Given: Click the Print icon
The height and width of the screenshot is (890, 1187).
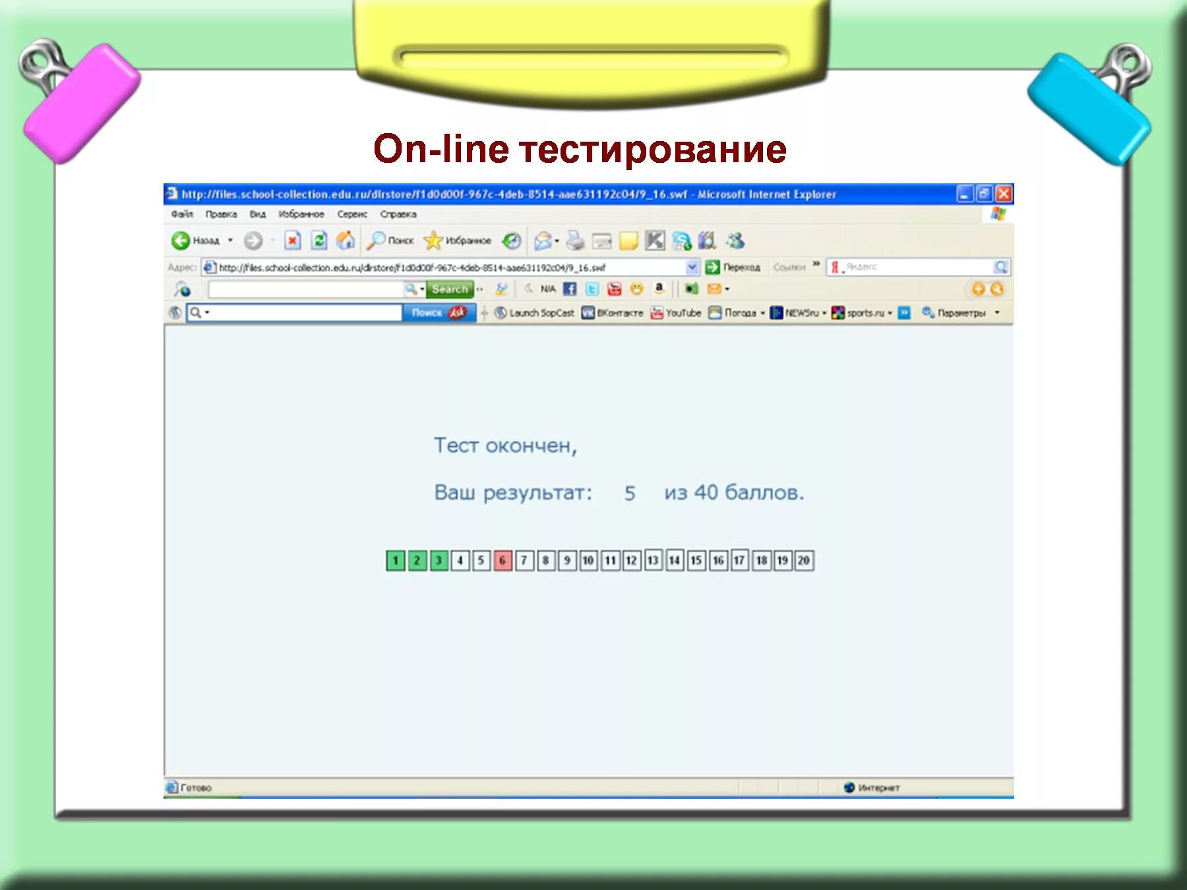Looking at the screenshot, I should pyautogui.click(x=576, y=241).
